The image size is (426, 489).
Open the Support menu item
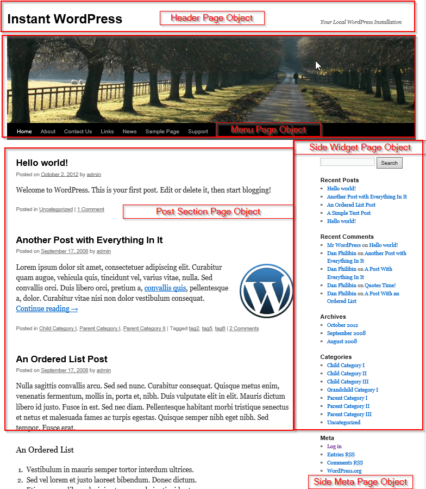[x=198, y=132]
